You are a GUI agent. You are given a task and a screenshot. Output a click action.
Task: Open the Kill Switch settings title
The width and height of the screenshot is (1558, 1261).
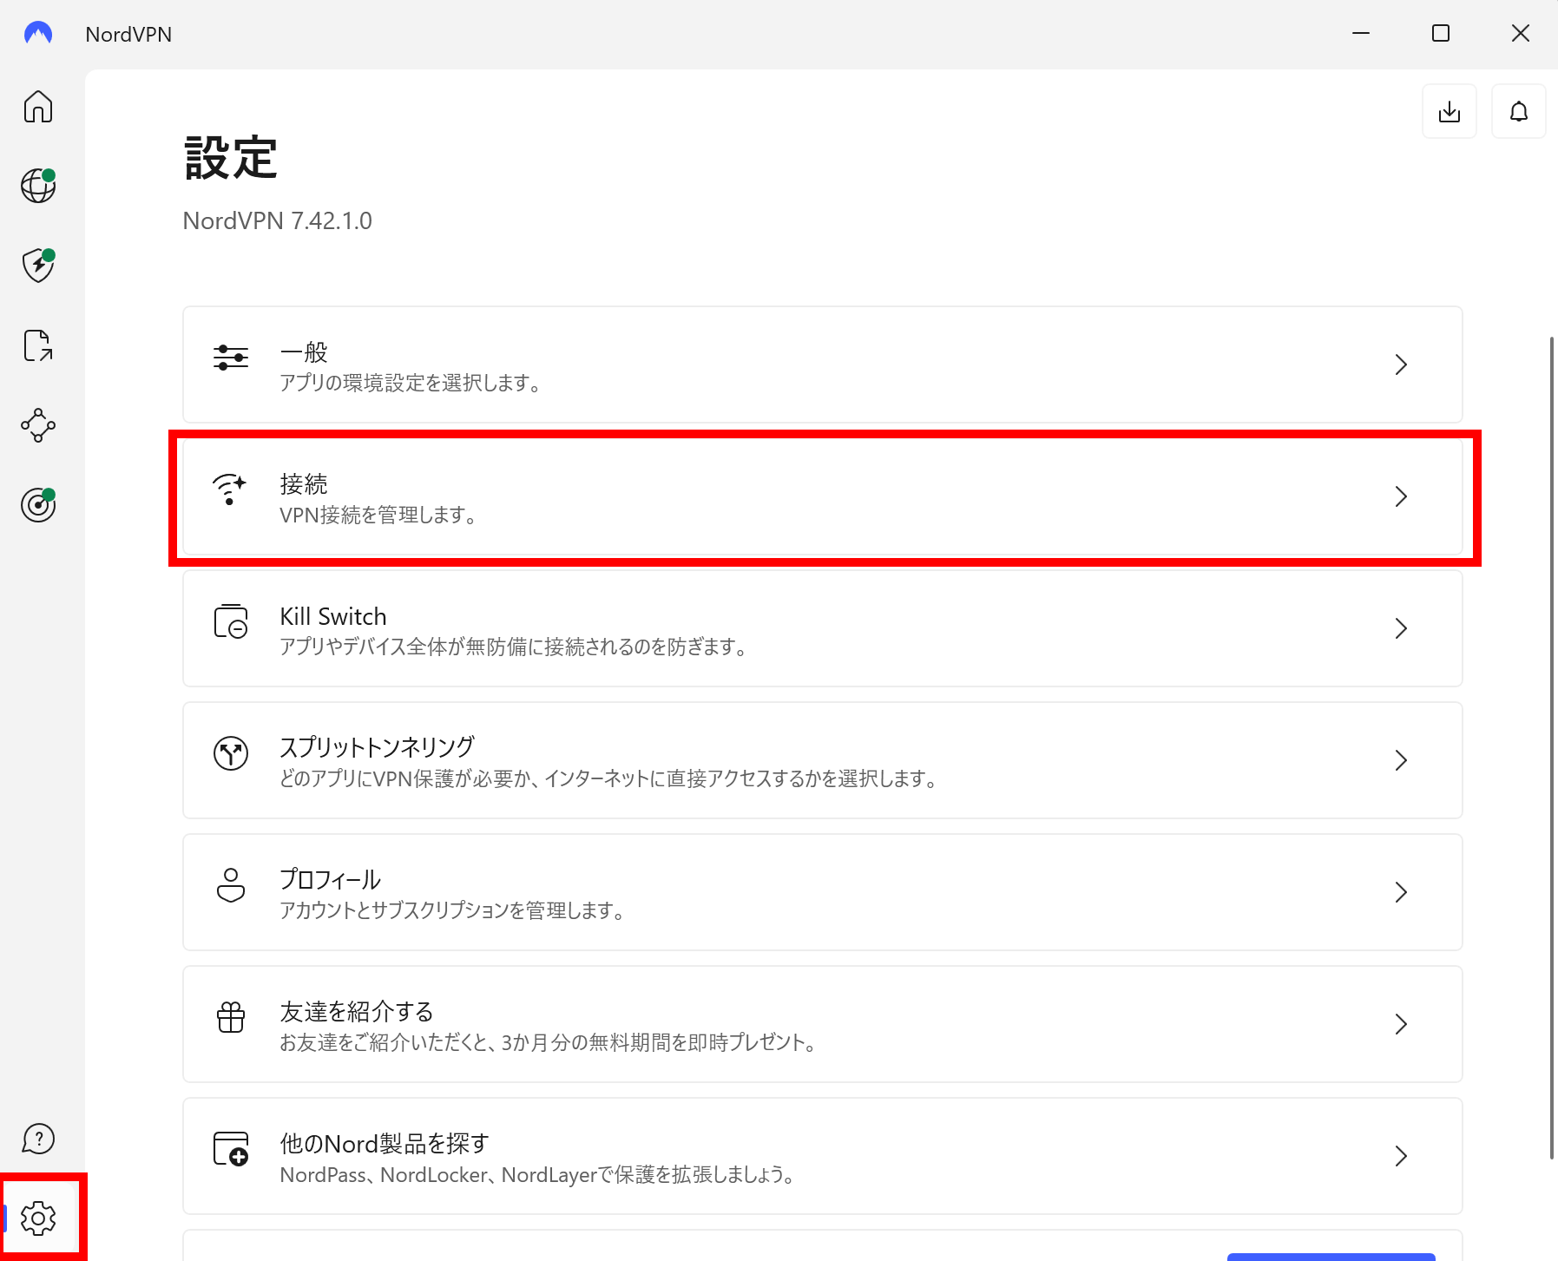(333, 616)
